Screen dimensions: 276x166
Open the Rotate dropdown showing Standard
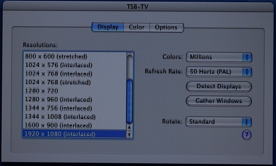tap(219, 121)
